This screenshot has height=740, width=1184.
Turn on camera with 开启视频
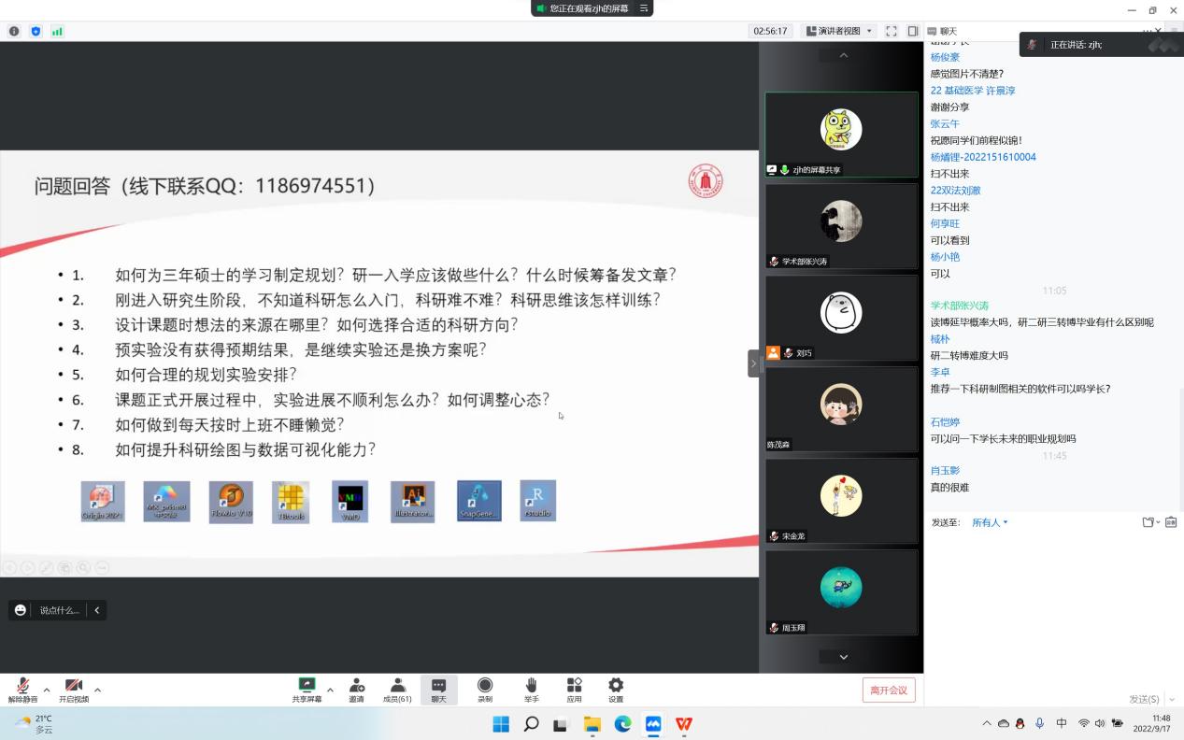[x=74, y=690]
